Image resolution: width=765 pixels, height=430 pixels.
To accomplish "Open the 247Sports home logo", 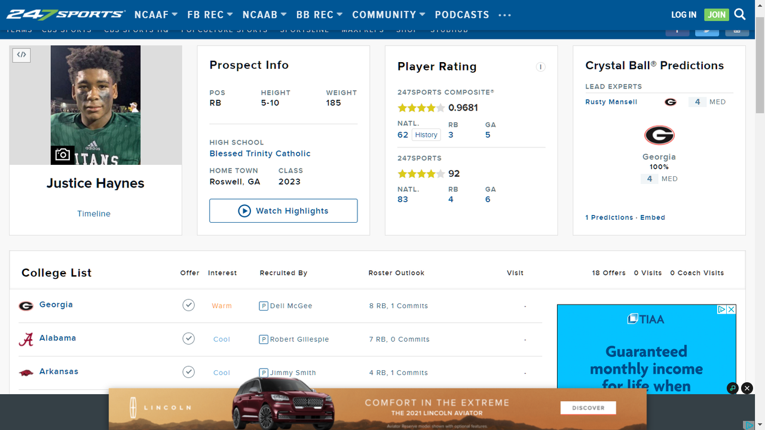I will click(x=66, y=14).
